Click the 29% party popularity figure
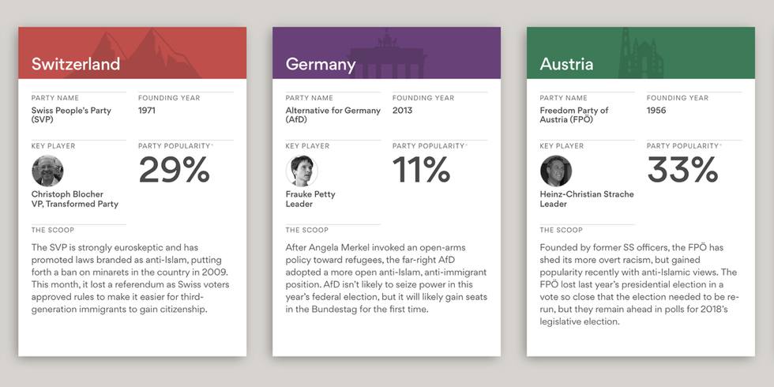Screen dimensions: 774x387 click(x=175, y=171)
